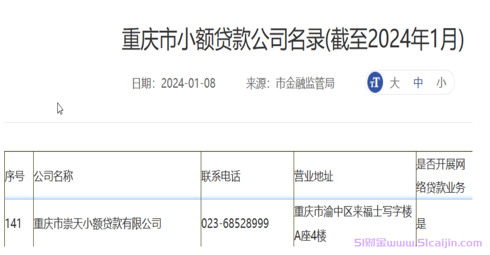Viewport: 490px width, 255px height.
Task: Click the tT font size icon
Action: (x=374, y=82)
